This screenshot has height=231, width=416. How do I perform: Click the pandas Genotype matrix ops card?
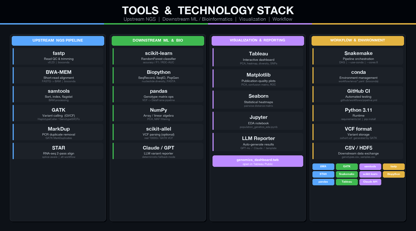coord(158,94)
